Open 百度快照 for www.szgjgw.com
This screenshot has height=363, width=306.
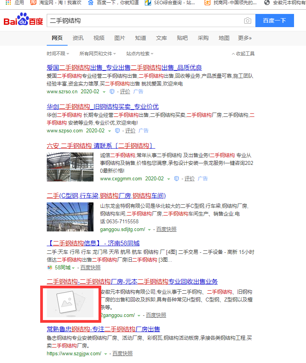click(x=122, y=354)
